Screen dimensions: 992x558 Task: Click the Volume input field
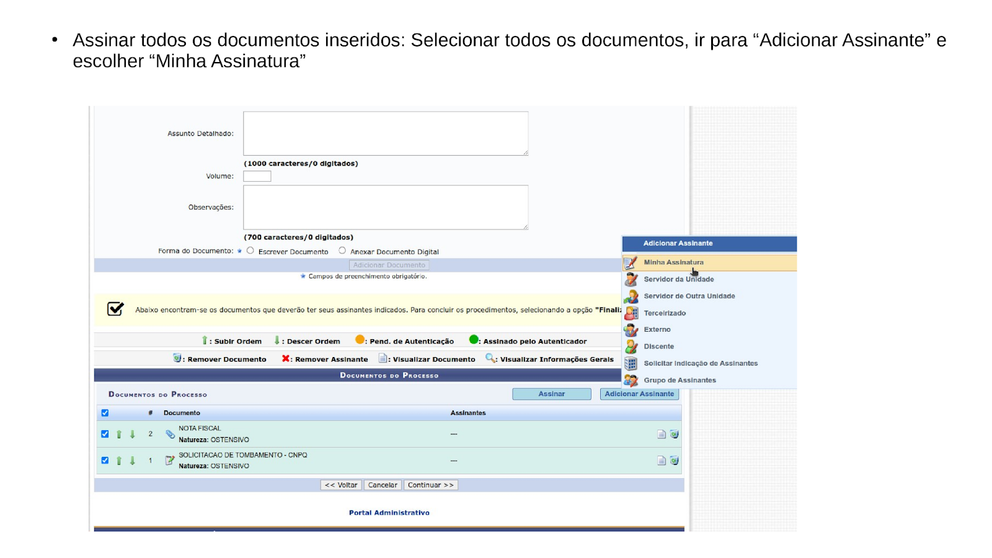pos(257,176)
